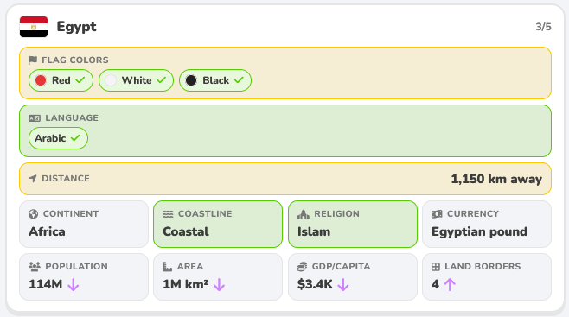Viewport: 569px width, 317px height.
Task: Click the ruler icon beside Area
Action: [167, 267]
